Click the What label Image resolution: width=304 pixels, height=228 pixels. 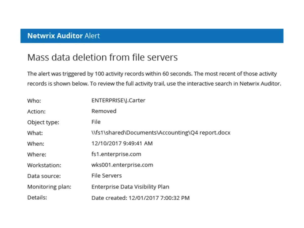[35, 133]
